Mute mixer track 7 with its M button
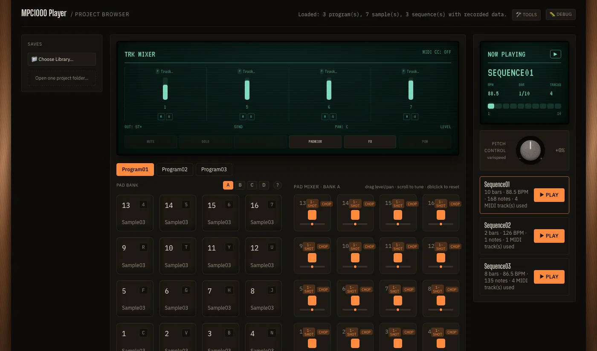The width and height of the screenshot is (597, 351). tap(407, 117)
